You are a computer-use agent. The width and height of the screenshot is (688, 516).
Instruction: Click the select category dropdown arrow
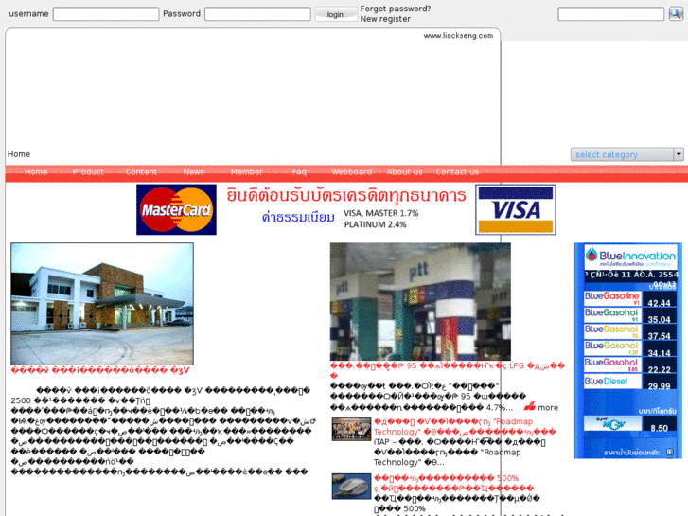coord(679,154)
